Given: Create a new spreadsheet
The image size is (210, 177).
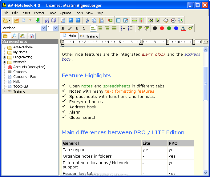Looking at the screenshot, I should (x=31, y=20).
